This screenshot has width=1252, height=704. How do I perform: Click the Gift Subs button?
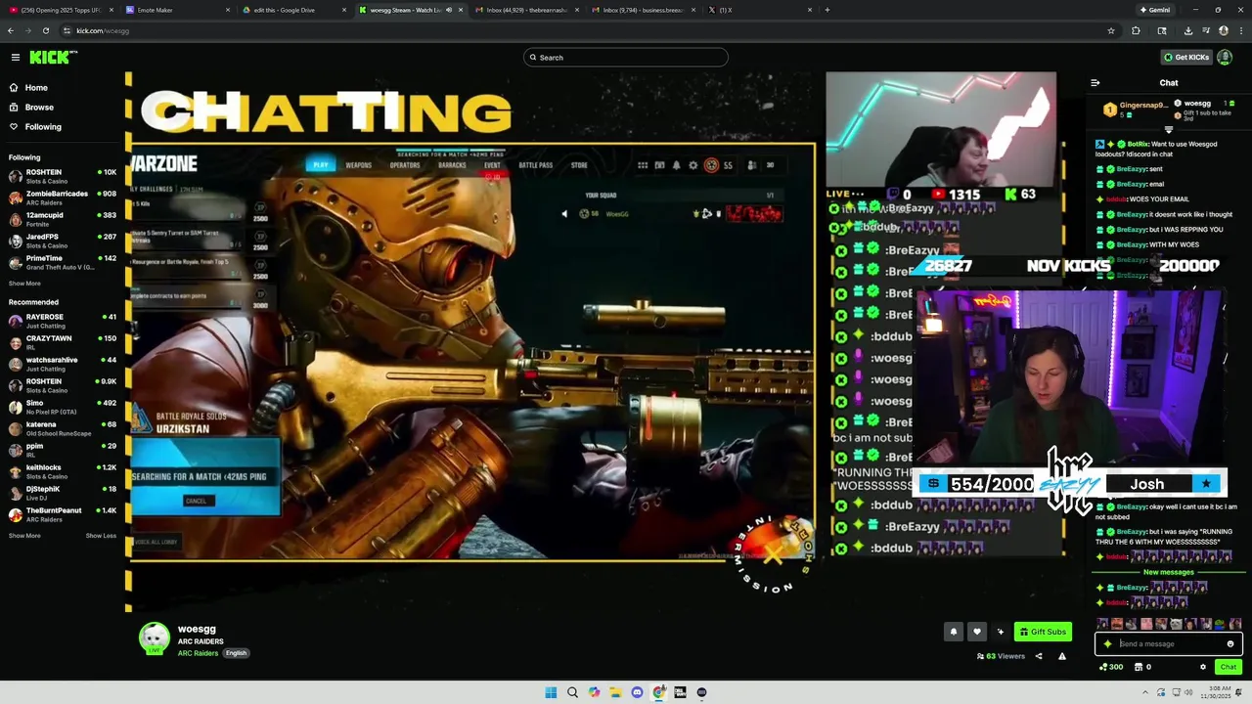point(1043,632)
